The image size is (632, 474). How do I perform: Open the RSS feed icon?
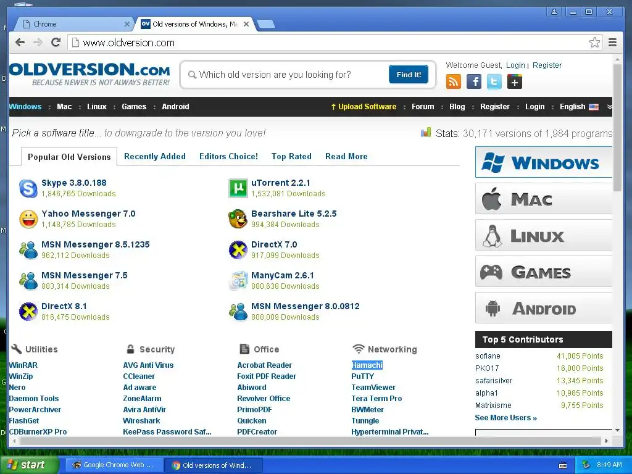(454, 82)
